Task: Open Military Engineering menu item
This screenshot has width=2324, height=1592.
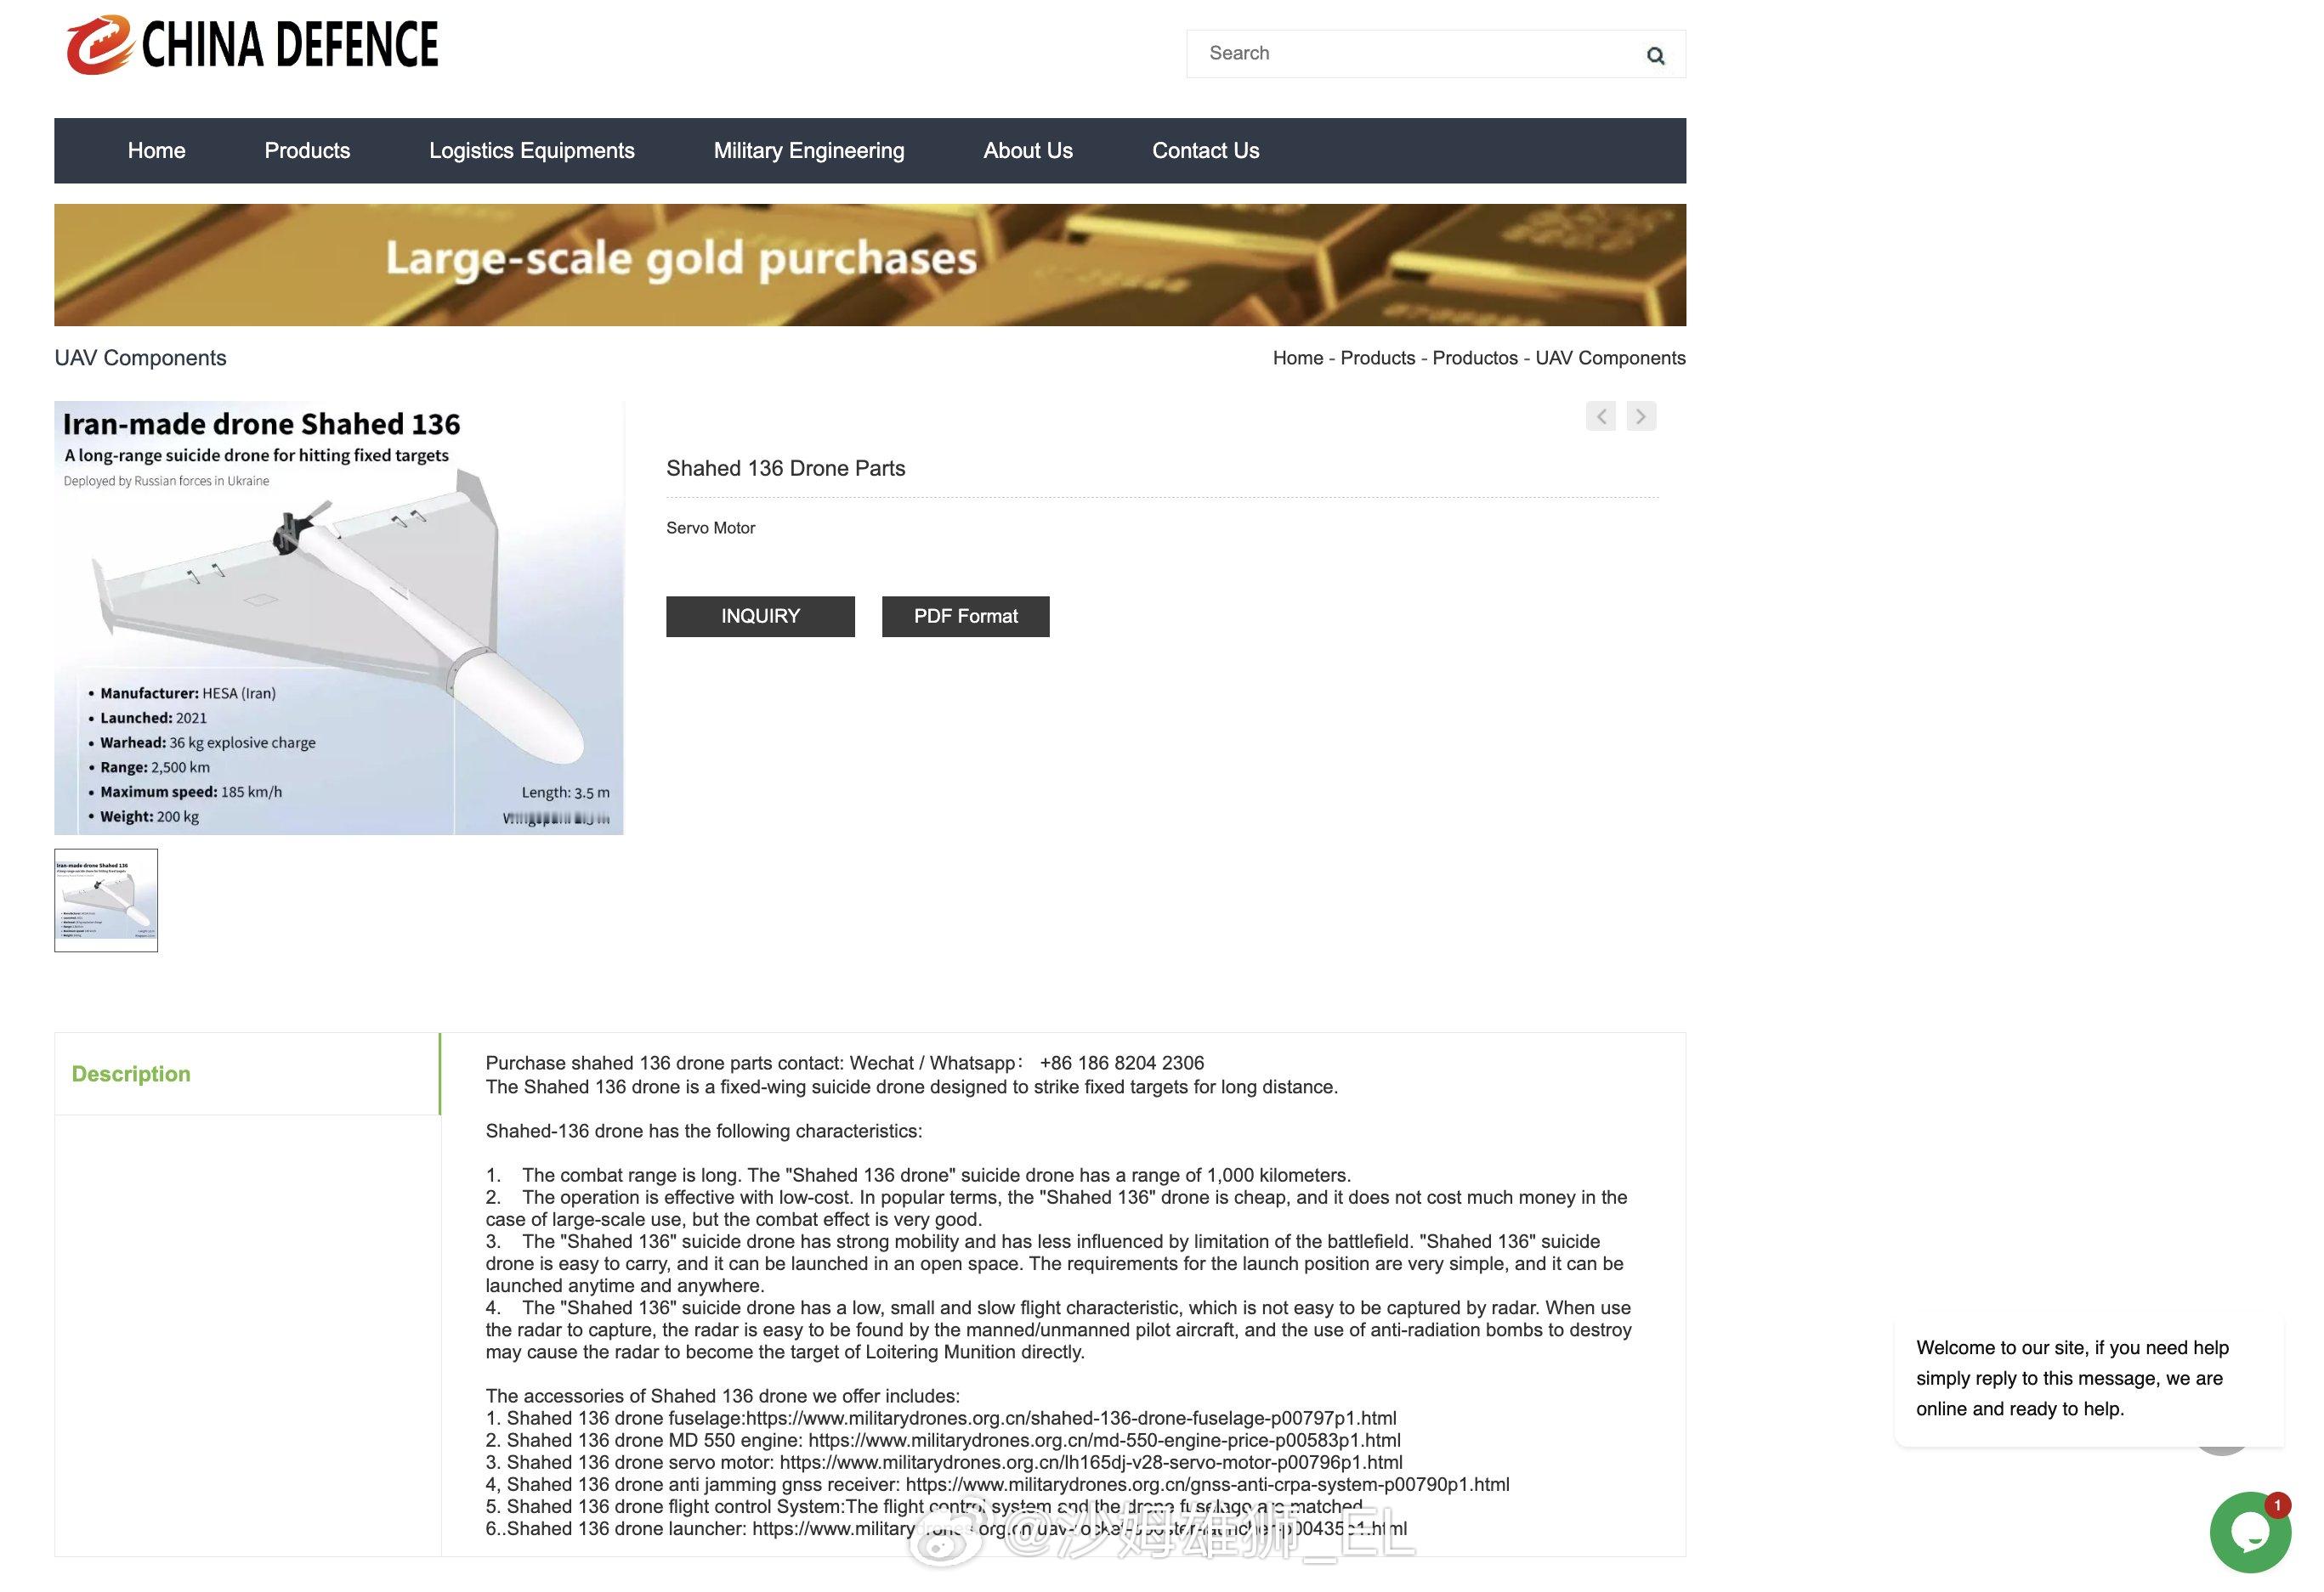Action: click(x=808, y=151)
